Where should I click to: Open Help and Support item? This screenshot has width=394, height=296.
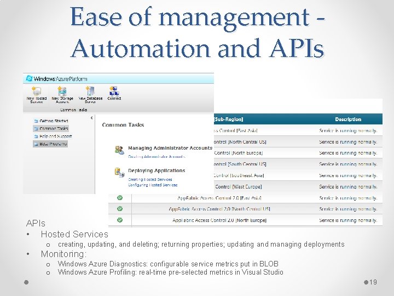coord(53,136)
